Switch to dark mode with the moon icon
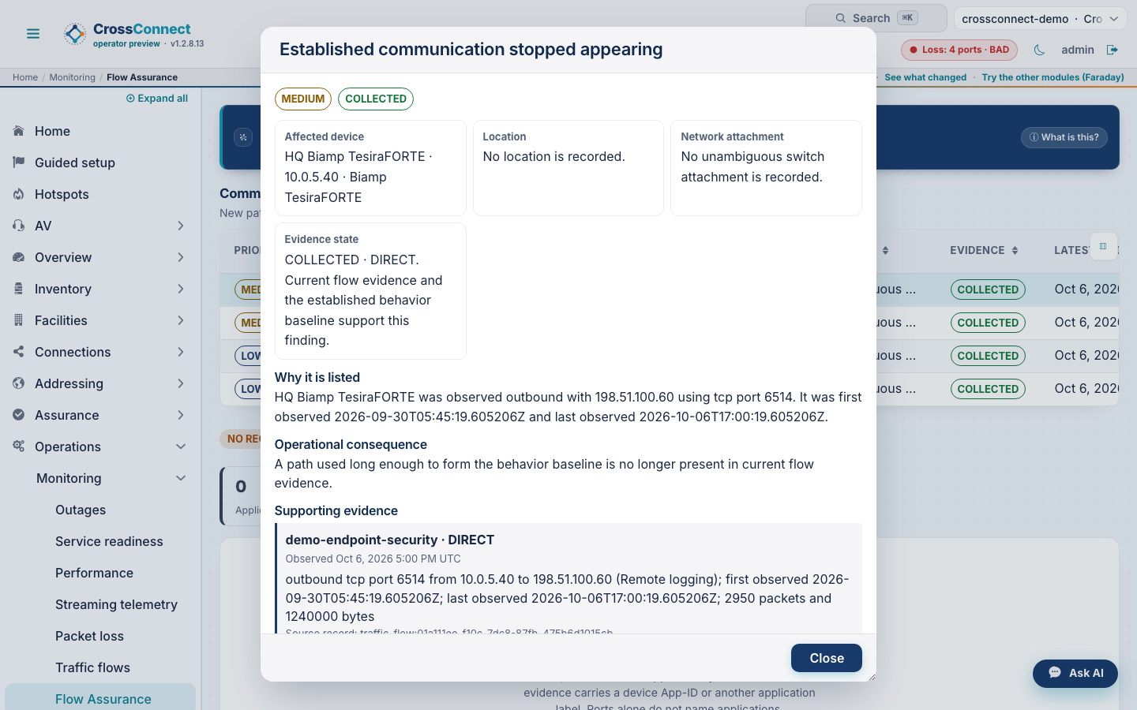This screenshot has height=710, width=1137. [x=1039, y=50]
